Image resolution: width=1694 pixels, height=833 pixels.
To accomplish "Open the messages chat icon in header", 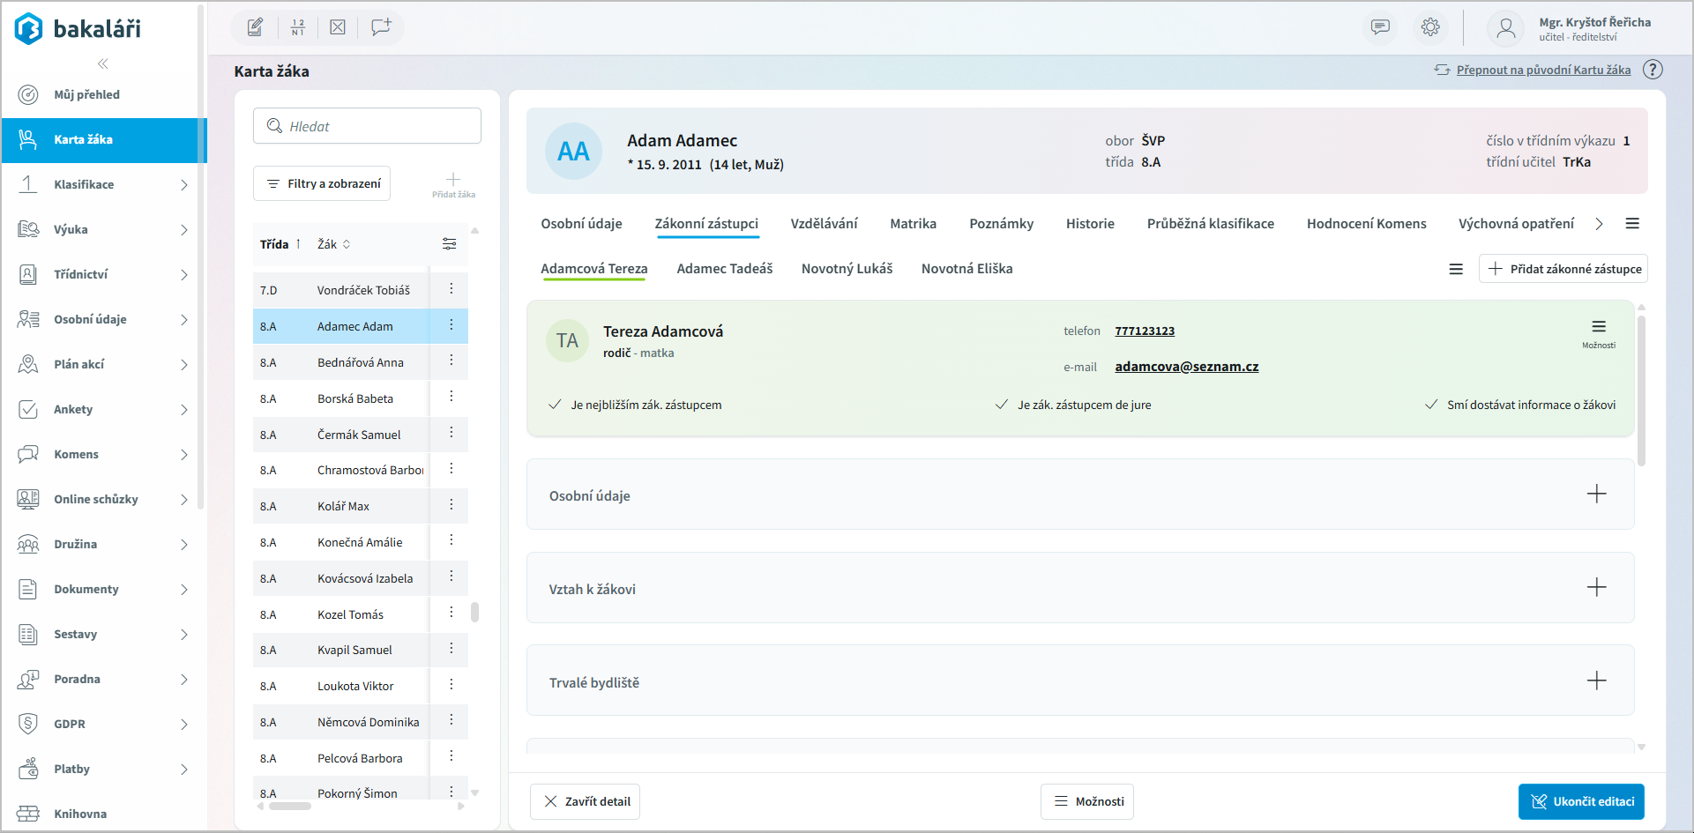I will [x=1380, y=27].
